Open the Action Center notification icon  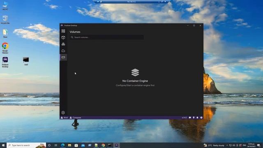(x=259, y=145)
